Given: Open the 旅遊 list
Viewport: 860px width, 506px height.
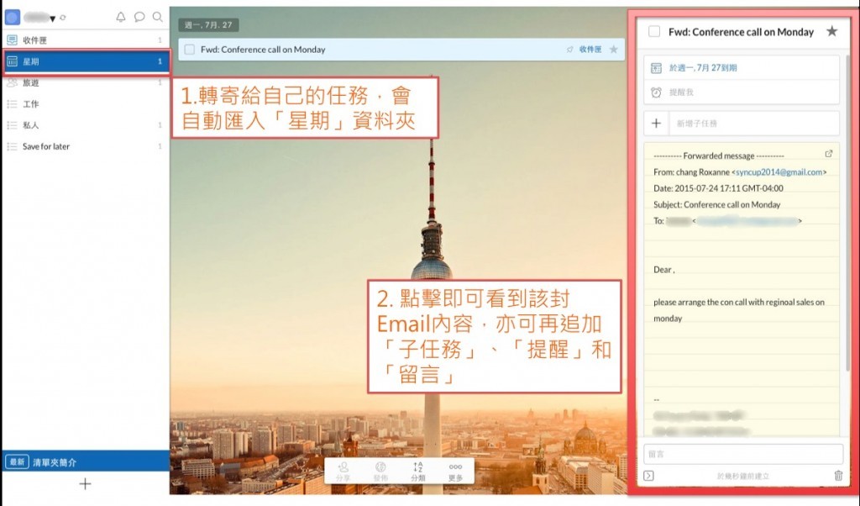Looking at the screenshot, I should [86, 82].
